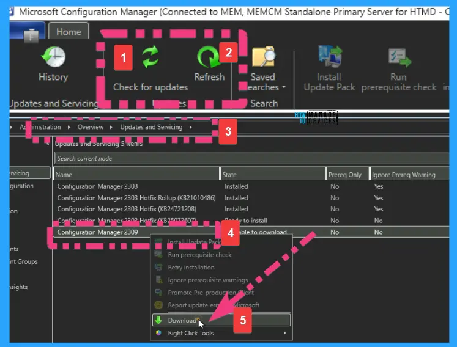This screenshot has width=457, height=347.
Task: Click the Promote Pre-production Client menu icon
Action: click(158, 292)
